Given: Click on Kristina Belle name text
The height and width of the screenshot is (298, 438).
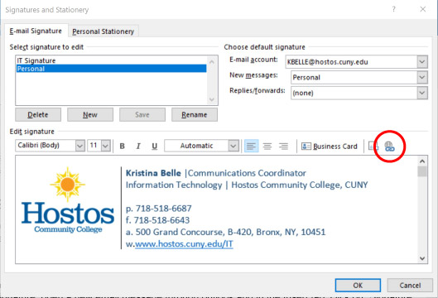Looking at the screenshot, I should tap(153, 173).
